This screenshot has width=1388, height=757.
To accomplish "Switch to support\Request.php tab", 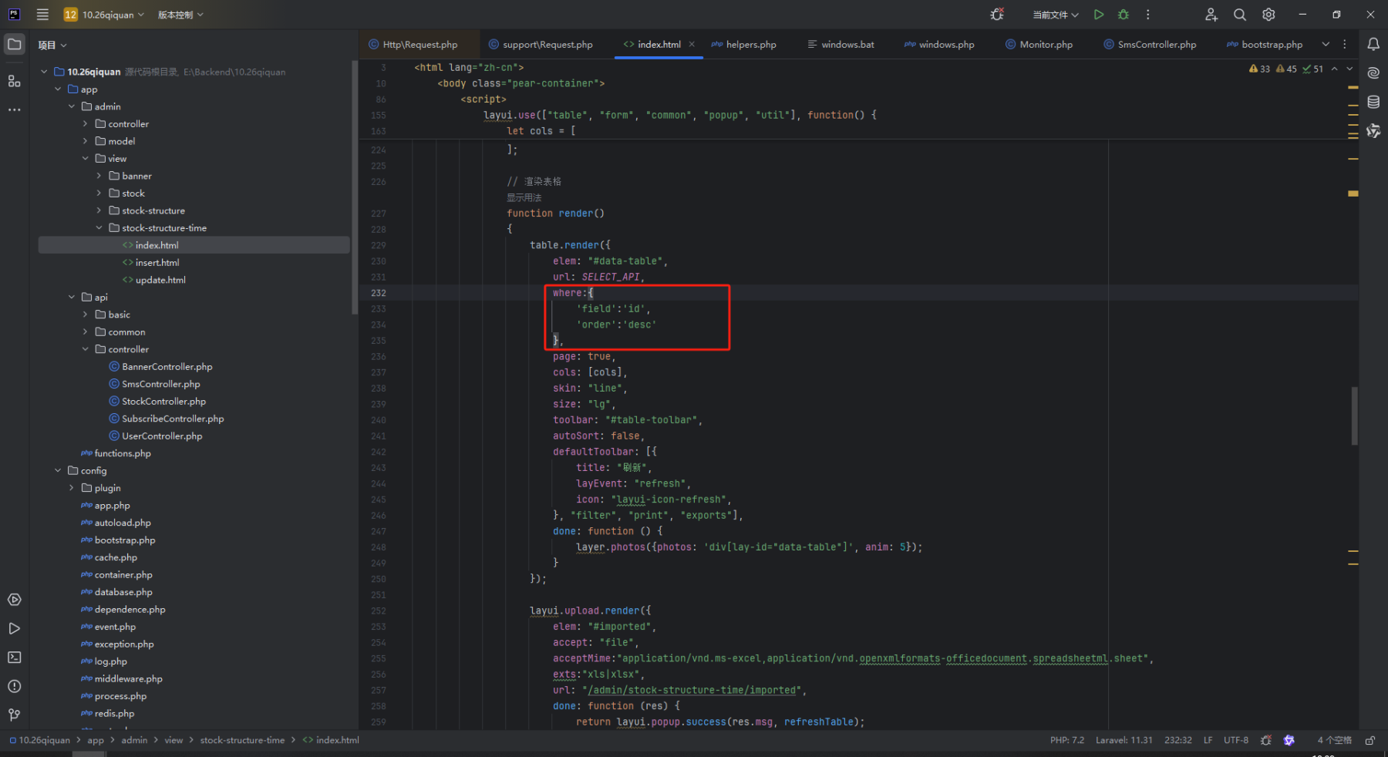I will point(541,44).
